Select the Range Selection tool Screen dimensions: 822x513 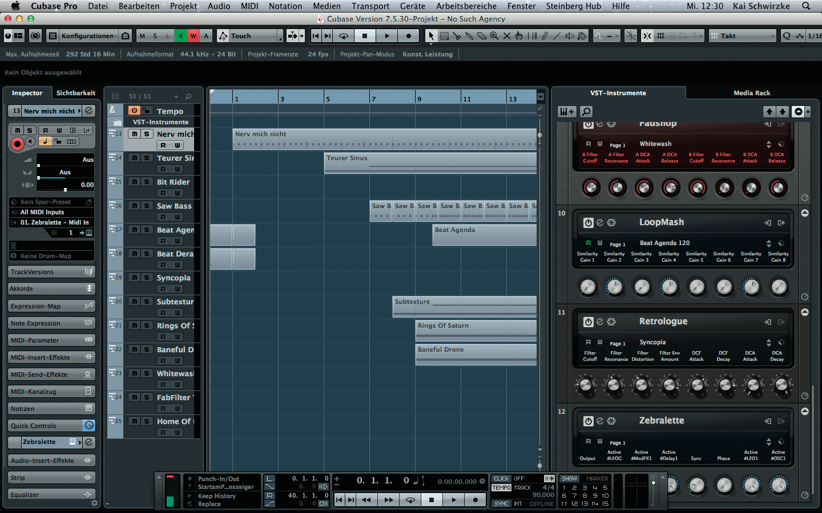[444, 36]
